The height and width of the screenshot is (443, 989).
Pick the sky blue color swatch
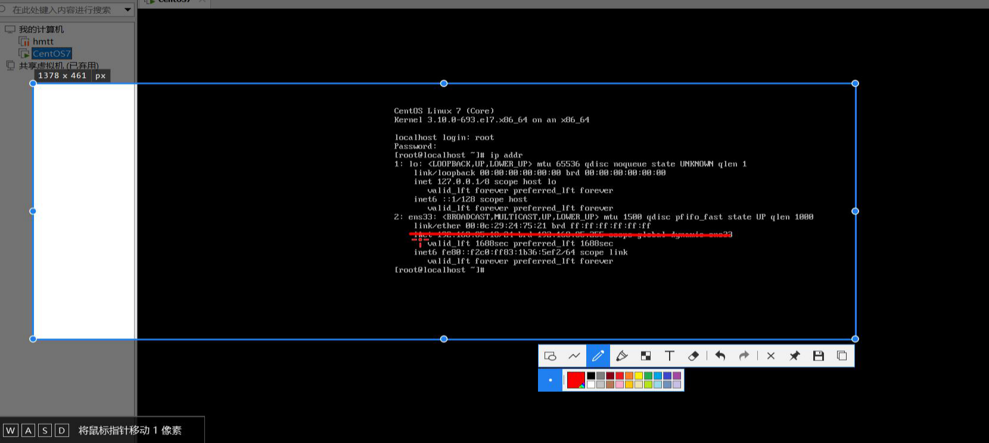point(658,376)
